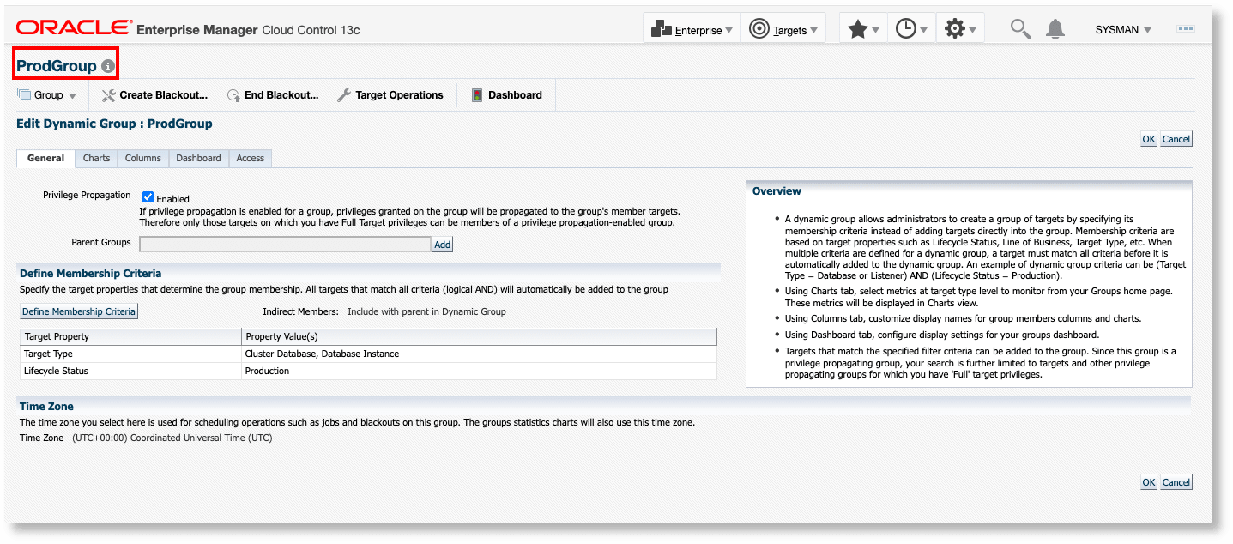Disable the Privilege Propagation Enabled checkbox

pyautogui.click(x=148, y=196)
